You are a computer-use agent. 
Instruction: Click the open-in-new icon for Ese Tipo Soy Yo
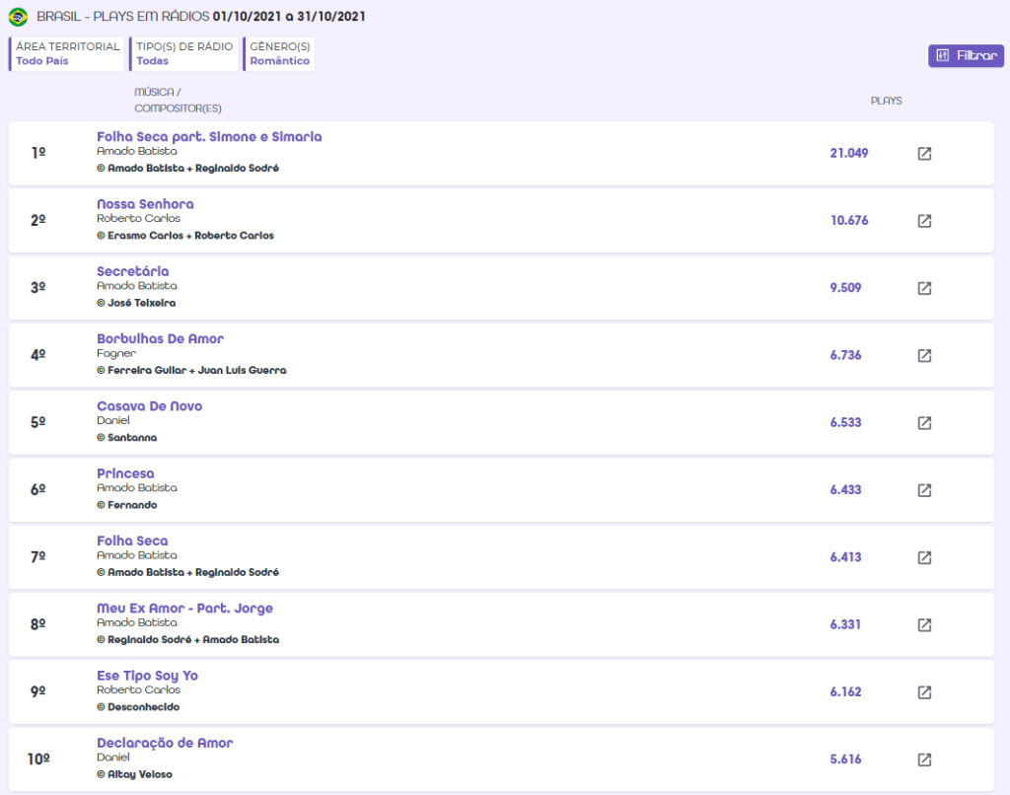click(924, 692)
